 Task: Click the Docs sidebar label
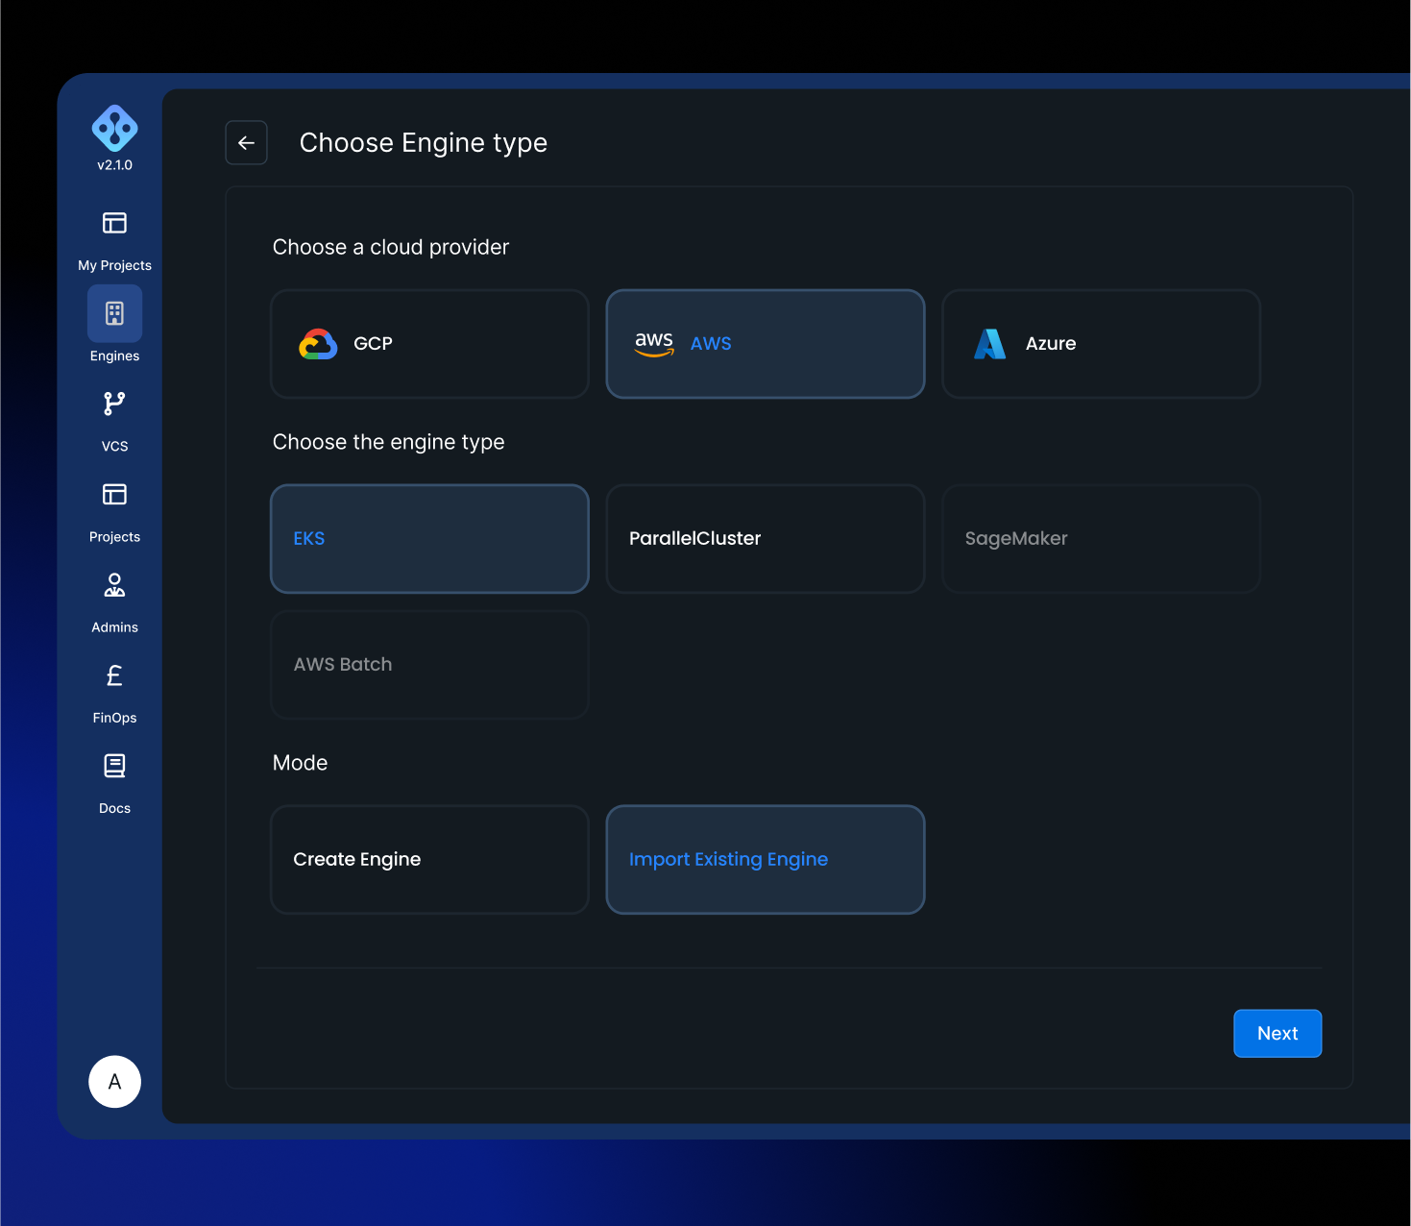(x=114, y=808)
